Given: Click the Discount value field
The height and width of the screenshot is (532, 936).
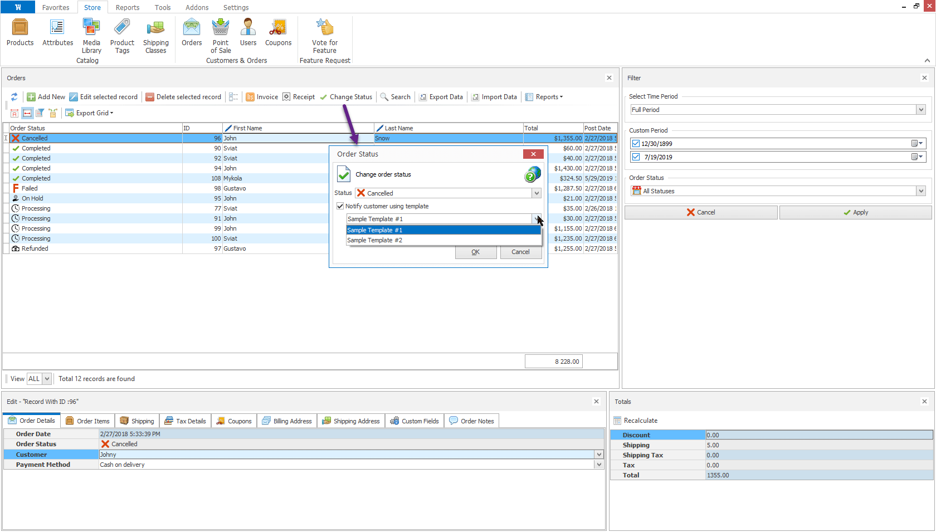Looking at the screenshot, I should [x=819, y=435].
